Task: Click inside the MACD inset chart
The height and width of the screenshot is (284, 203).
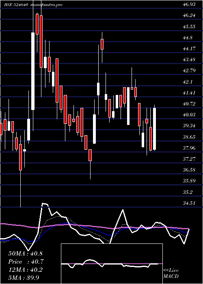Action: click(x=112, y=264)
